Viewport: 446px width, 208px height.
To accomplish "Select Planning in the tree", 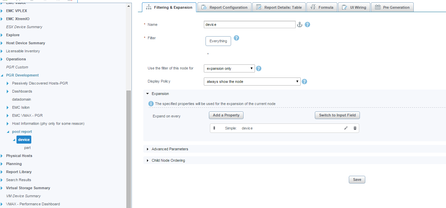I will coord(14,164).
